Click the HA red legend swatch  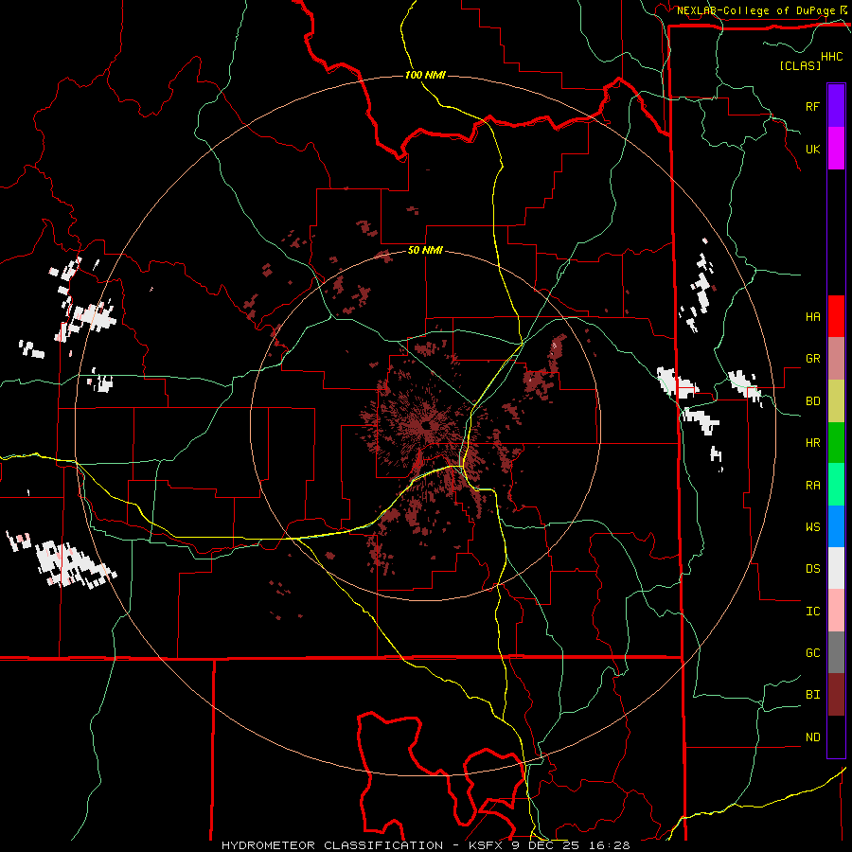pyautogui.click(x=836, y=316)
